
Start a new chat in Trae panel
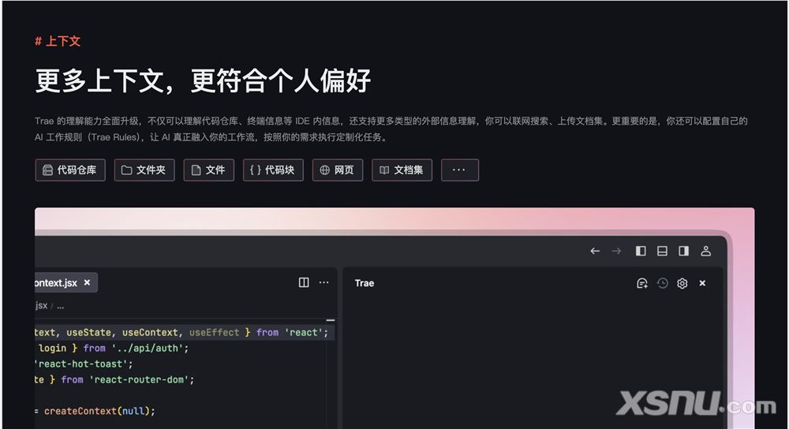coord(641,283)
